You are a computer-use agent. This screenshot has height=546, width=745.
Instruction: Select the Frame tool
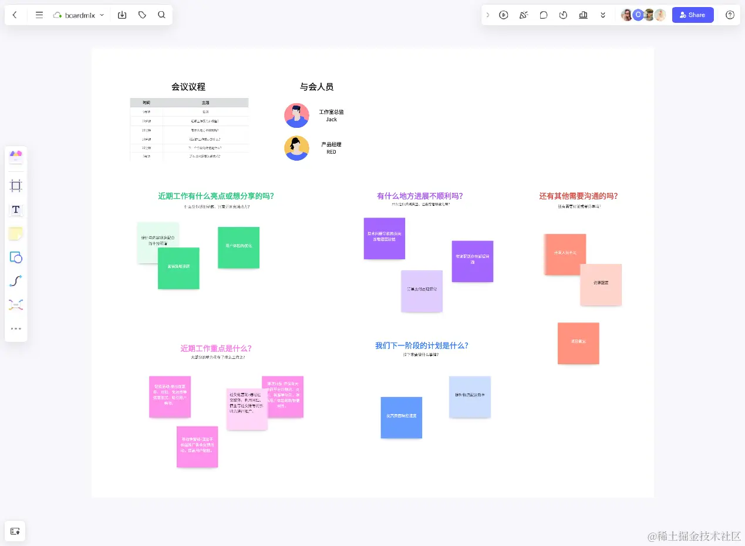[16, 185]
